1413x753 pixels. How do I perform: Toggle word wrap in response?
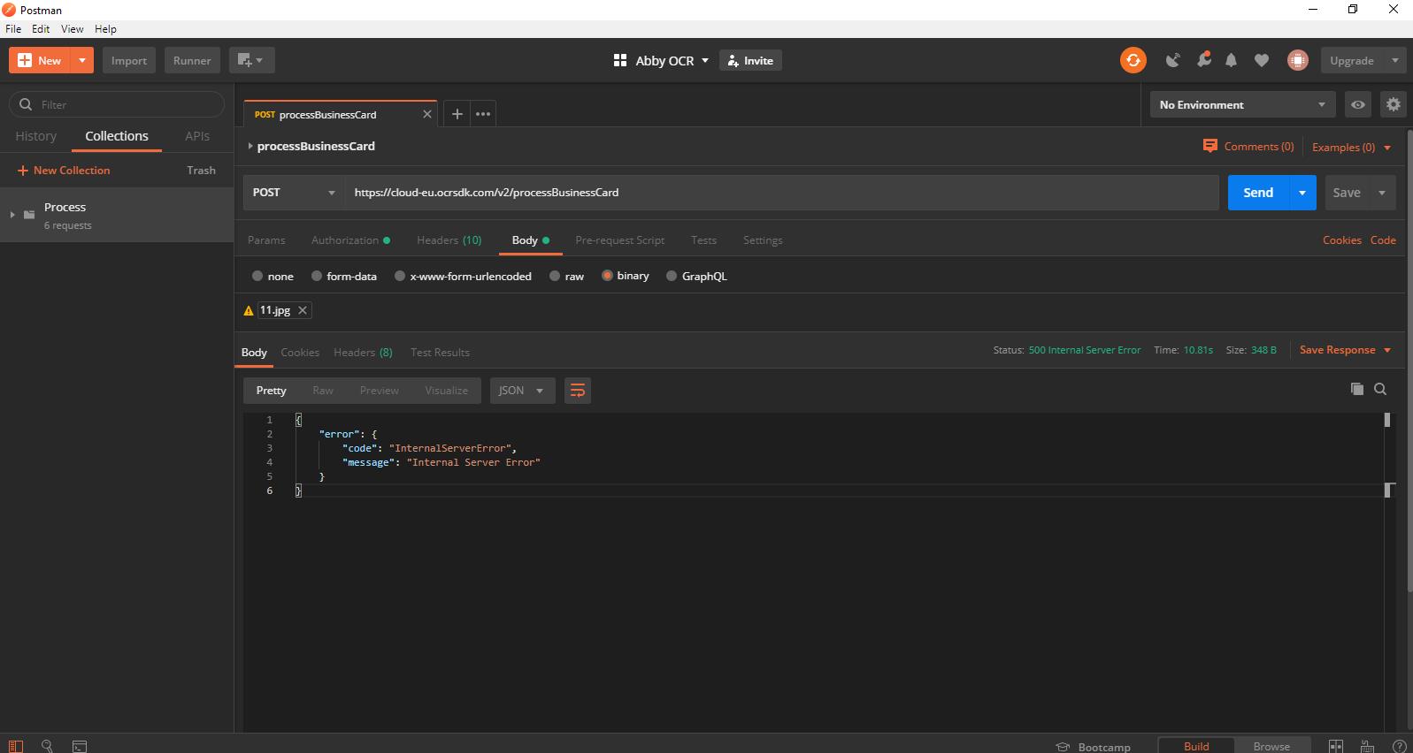(577, 390)
